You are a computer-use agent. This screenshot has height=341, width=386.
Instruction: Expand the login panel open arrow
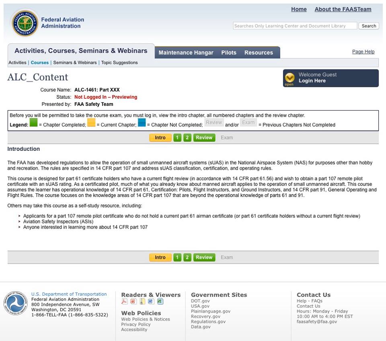pos(289,78)
